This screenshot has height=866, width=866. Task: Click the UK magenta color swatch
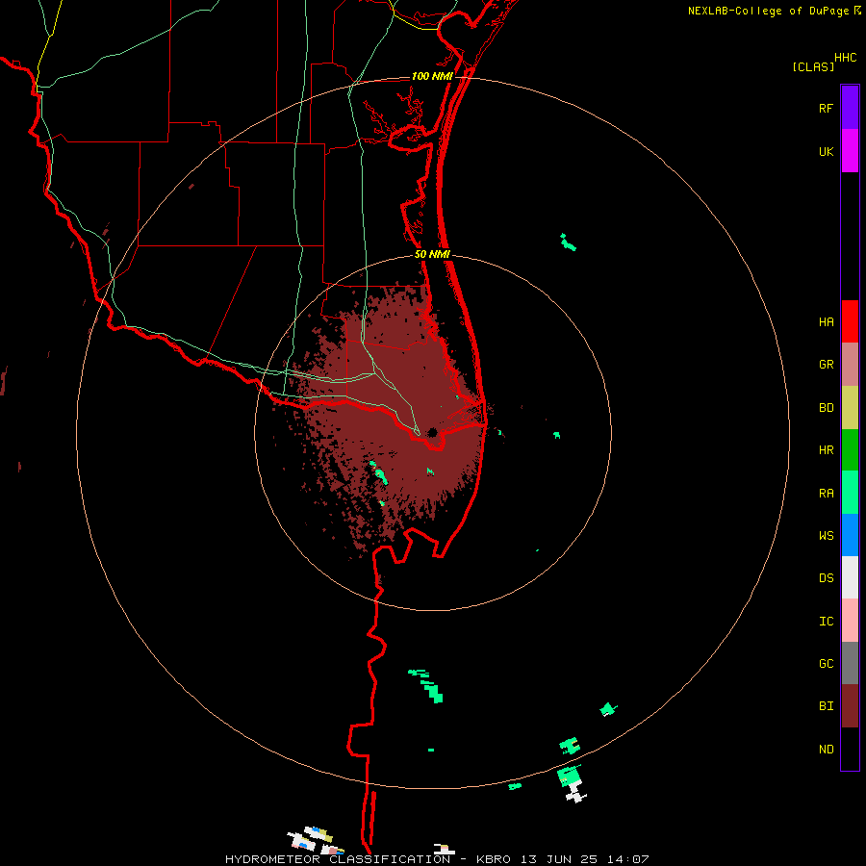[x=850, y=151]
